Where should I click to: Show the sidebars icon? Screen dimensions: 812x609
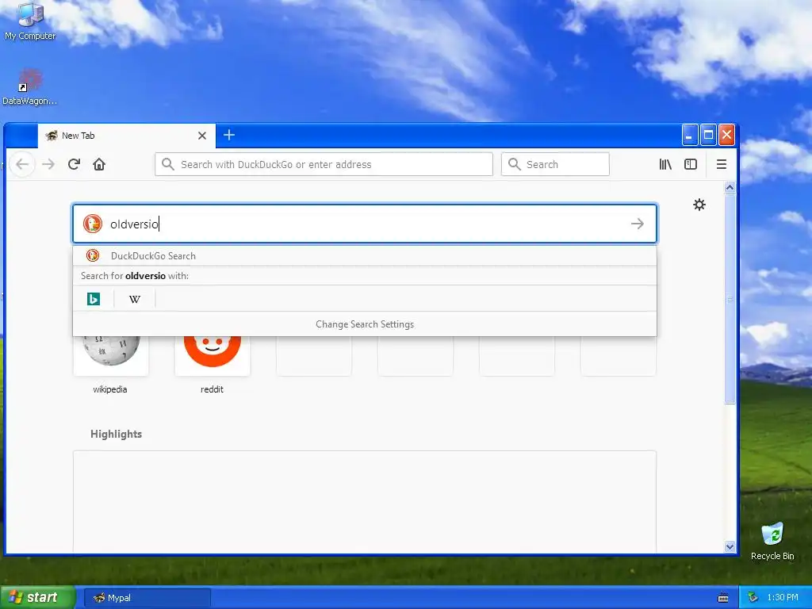click(691, 164)
